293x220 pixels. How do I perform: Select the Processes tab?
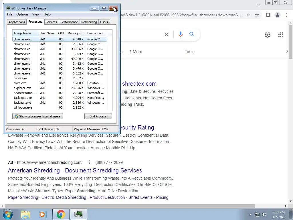[x=35, y=21]
